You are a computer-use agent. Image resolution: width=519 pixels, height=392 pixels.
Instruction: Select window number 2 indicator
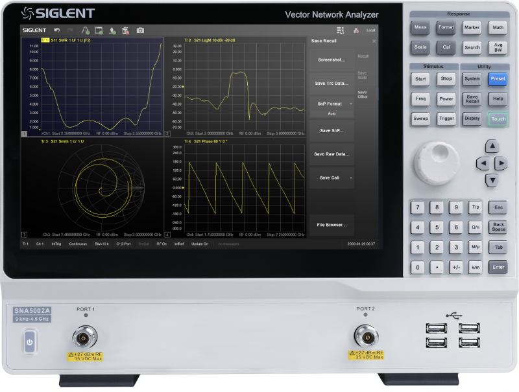point(167,133)
